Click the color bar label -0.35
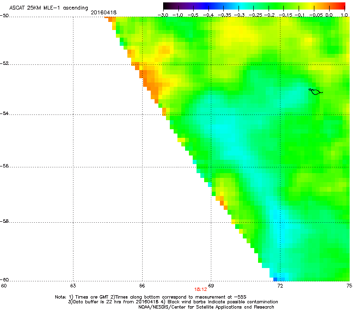The height and width of the screenshot is (310, 353). 224,15
